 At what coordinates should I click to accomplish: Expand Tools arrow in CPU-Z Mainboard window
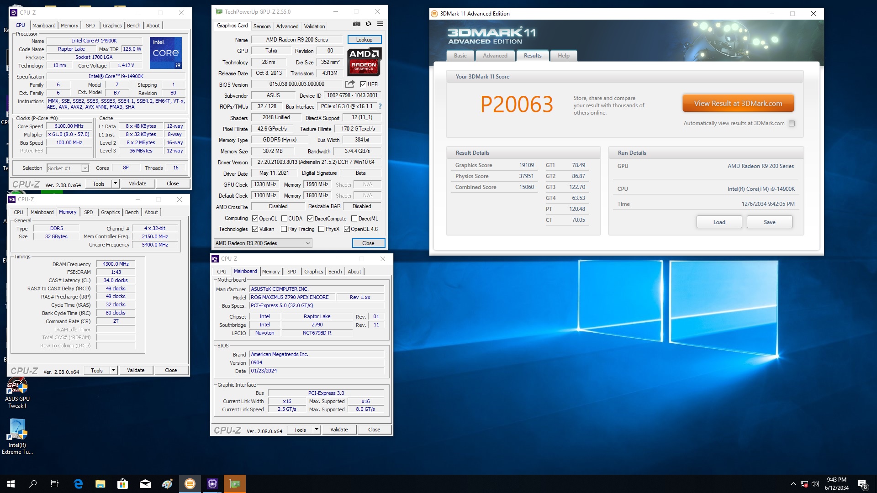317,430
